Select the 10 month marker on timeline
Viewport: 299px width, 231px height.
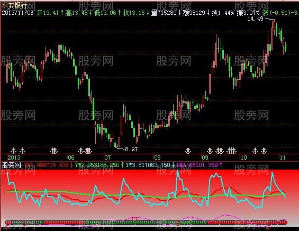pos(243,158)
